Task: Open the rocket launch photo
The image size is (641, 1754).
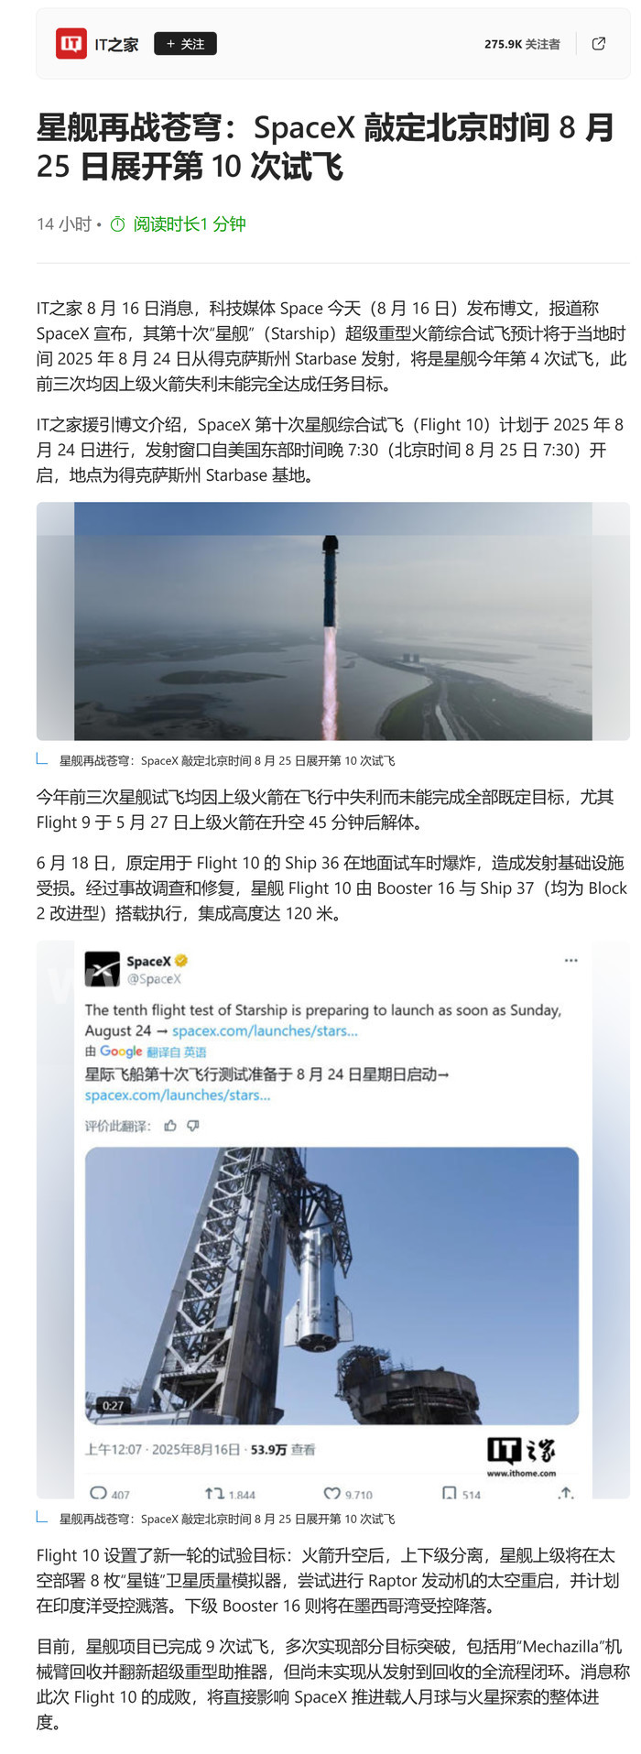Action: (x=332, y=621)
